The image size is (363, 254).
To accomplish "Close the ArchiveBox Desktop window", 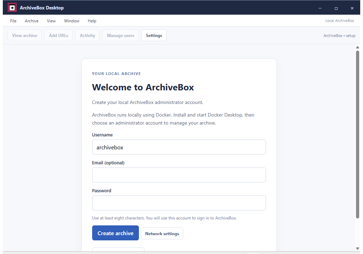I will pyautogui.click(x=352, y=8).
